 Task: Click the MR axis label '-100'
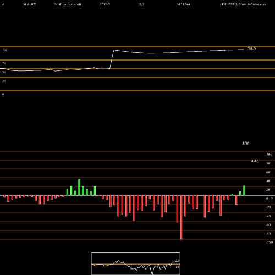click(x=269, y=243)
